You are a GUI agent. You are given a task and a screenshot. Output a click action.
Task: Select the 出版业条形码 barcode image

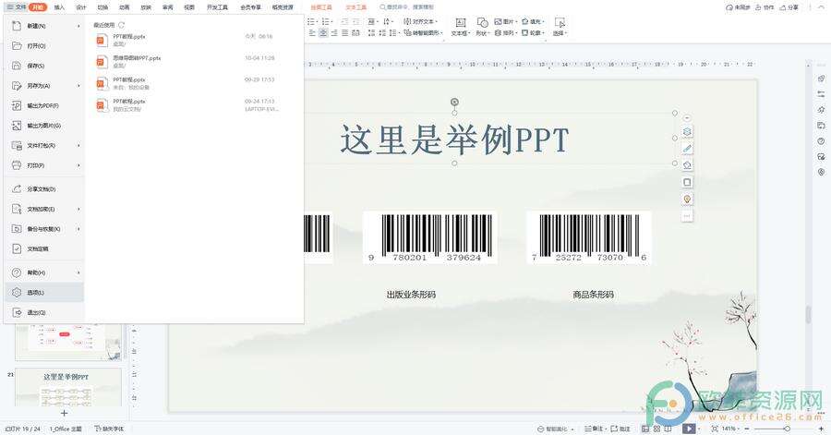pos(429,237)
